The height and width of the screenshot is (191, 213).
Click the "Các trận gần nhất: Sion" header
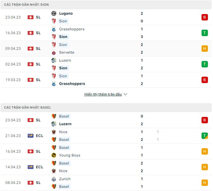[x=27, y=5]
